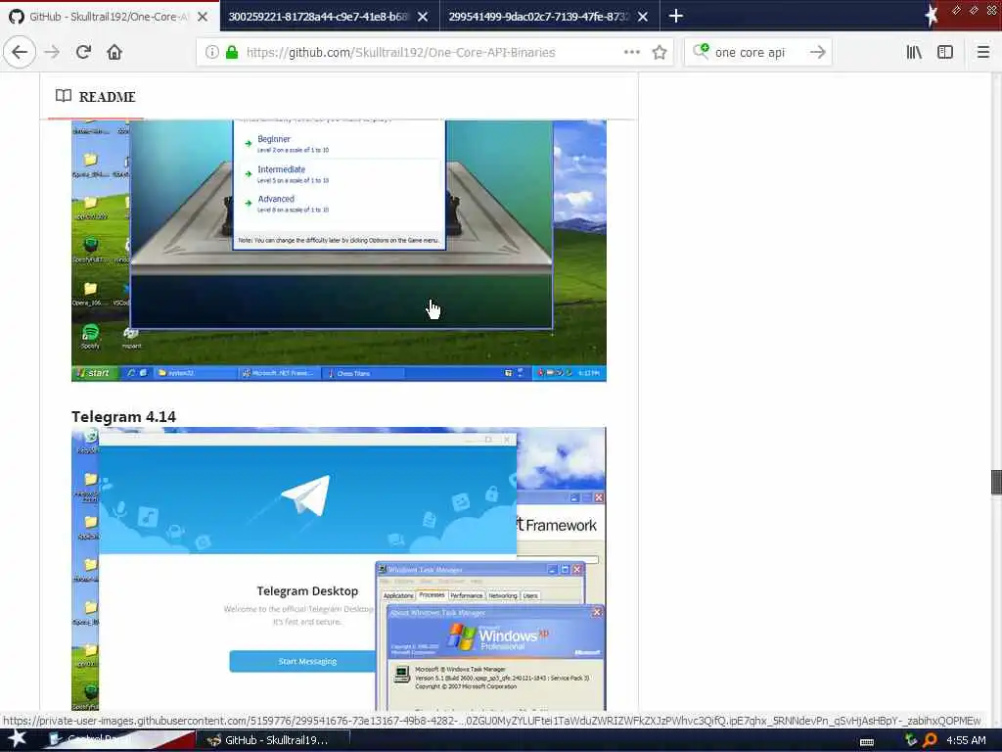Image resolution: width=1002 pixels, height=752 pixels.
Task: Reload the current GitHub page
Action: [x=83, y=52]
